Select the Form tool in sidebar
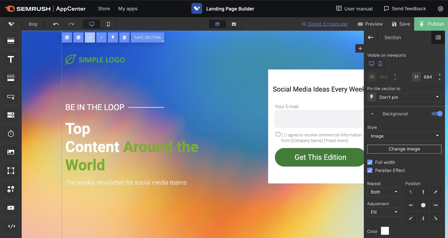The height and width of the screenshot is (238, 448). point(11,115)
